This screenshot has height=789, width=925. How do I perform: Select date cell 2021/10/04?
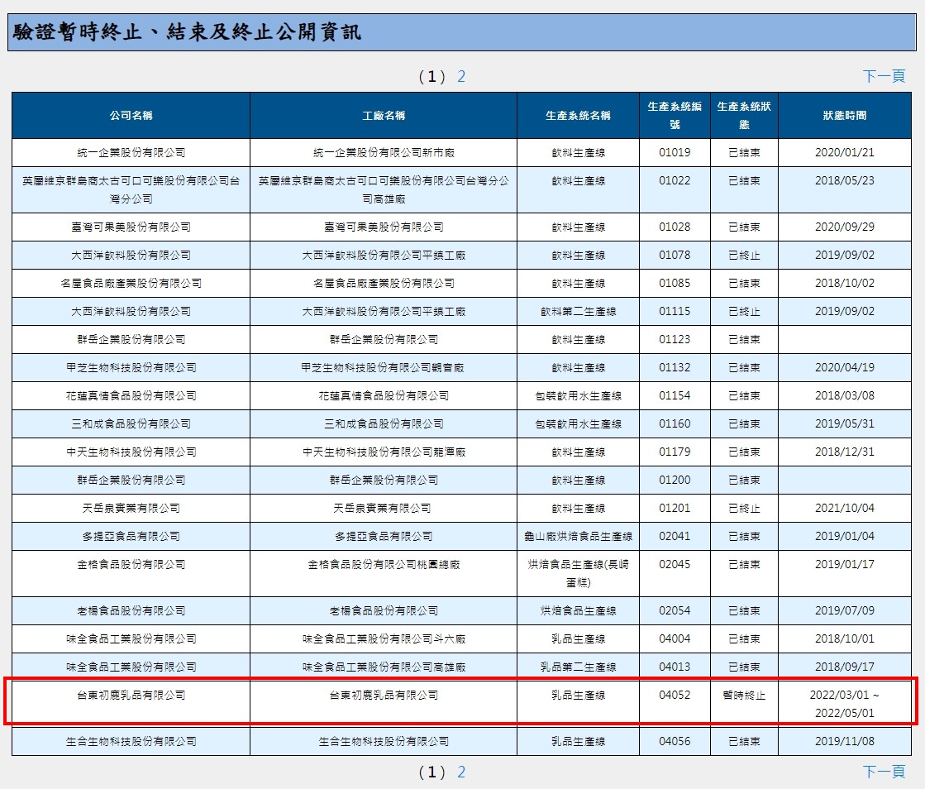pos(845,508)
